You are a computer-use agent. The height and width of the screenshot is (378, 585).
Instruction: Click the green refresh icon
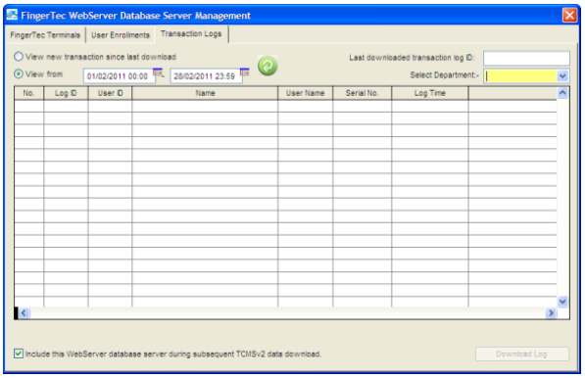tap(268, 66)
